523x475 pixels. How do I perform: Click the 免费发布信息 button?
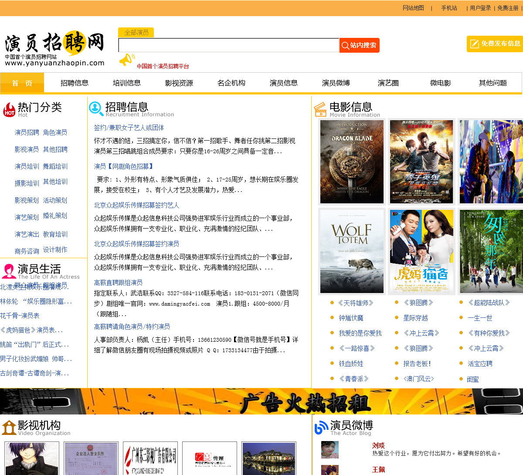(x=495, y=44)
